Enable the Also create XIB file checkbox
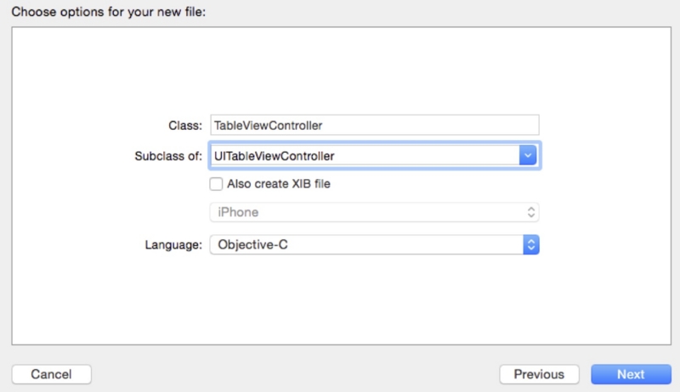This screenshot has width=680, height=392. [217, 183]
